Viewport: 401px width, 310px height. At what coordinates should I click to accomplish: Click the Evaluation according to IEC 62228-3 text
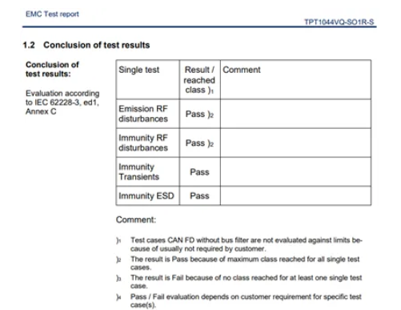click(x=62, y=103)
